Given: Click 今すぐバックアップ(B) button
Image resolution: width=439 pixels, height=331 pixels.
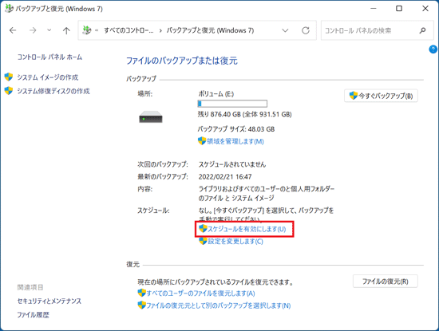Looking at the screenshot, I should pos(381,96).
